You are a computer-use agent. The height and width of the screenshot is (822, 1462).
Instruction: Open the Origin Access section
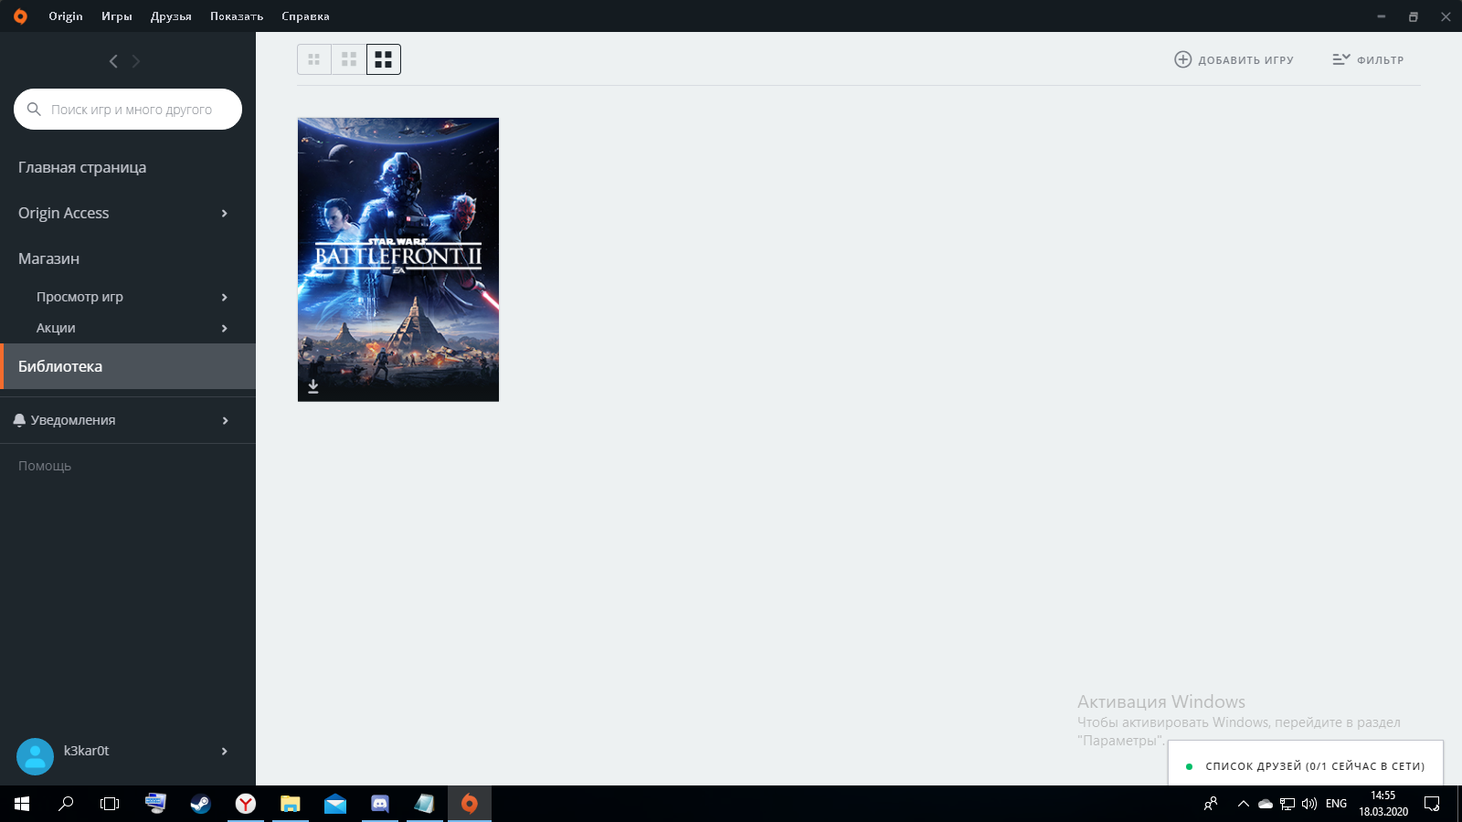[x=64, y=213]
